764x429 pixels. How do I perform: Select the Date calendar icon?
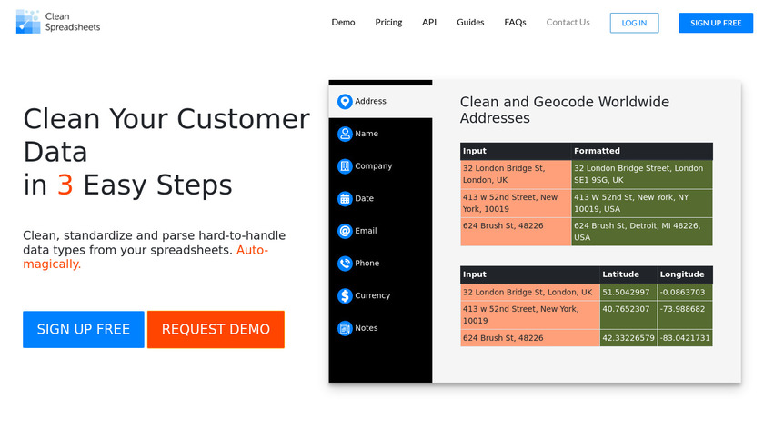click(x=345, y=199)
